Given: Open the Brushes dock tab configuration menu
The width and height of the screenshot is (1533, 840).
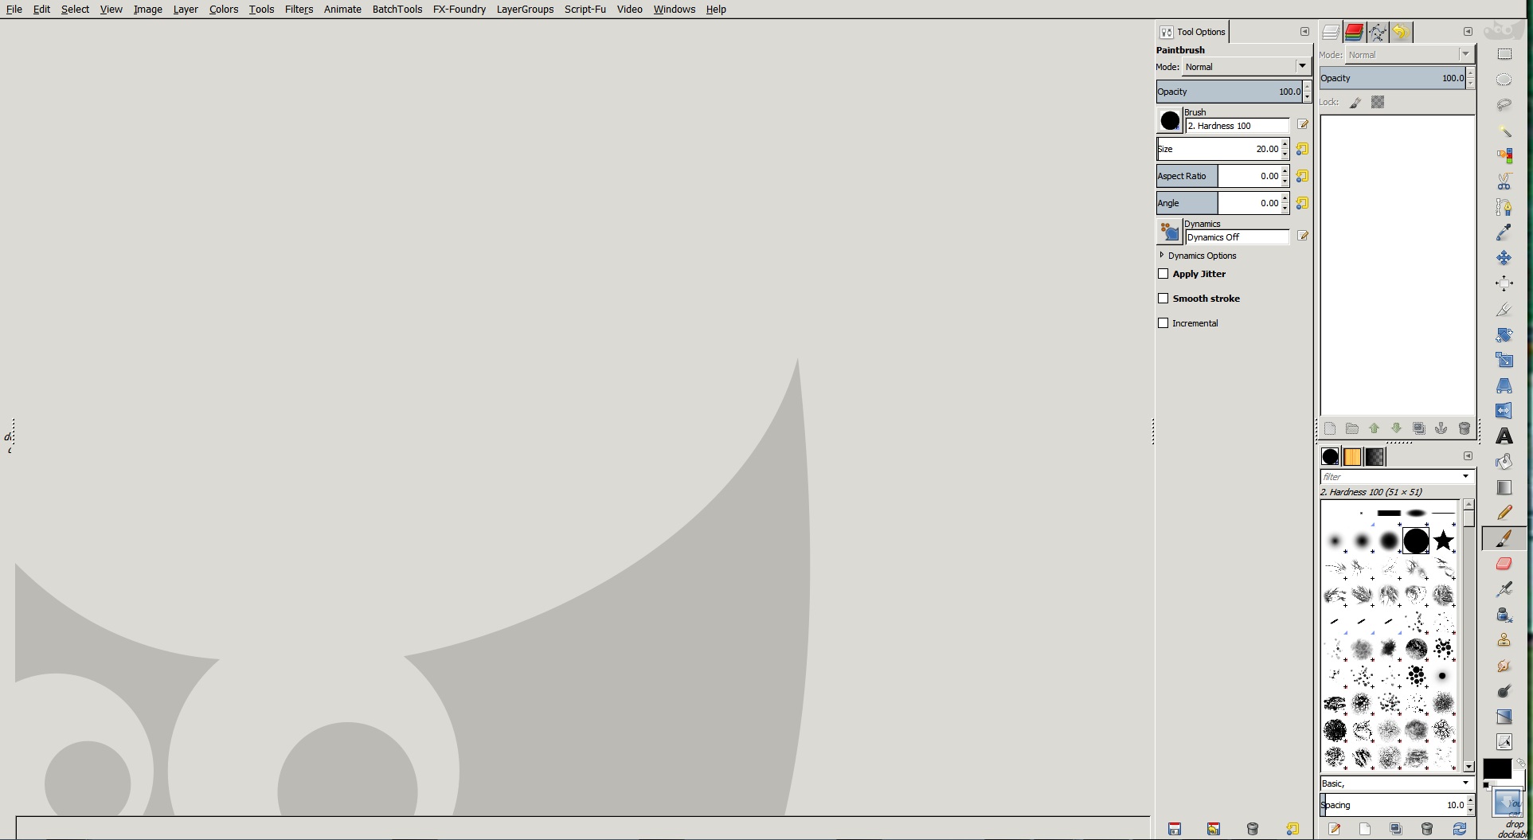Looking at the screenshot, I should [x=1468, y=456].
